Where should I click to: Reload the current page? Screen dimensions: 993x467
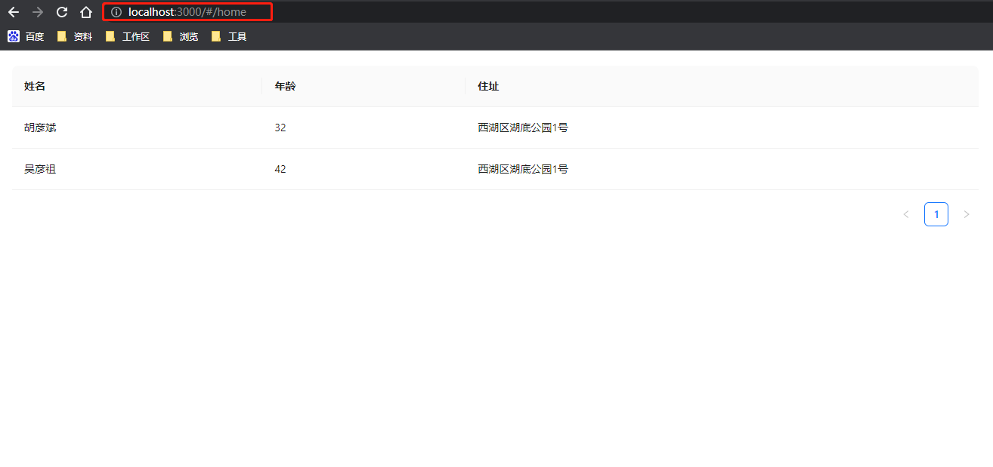tap(62, 12)
